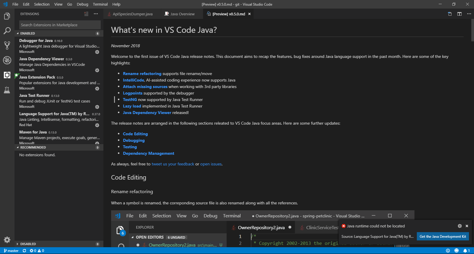Open notification settings gear
The image size is (474, 254).
tap(460, 226)
